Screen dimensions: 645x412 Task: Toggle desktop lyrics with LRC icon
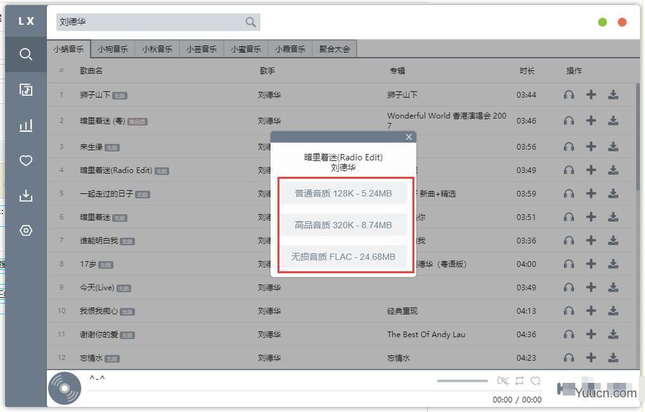point(503,380)
